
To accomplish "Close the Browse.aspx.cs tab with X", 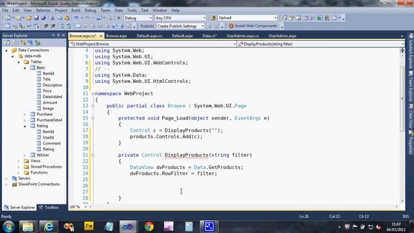I will pyautogui.click(x=101, y=36).
